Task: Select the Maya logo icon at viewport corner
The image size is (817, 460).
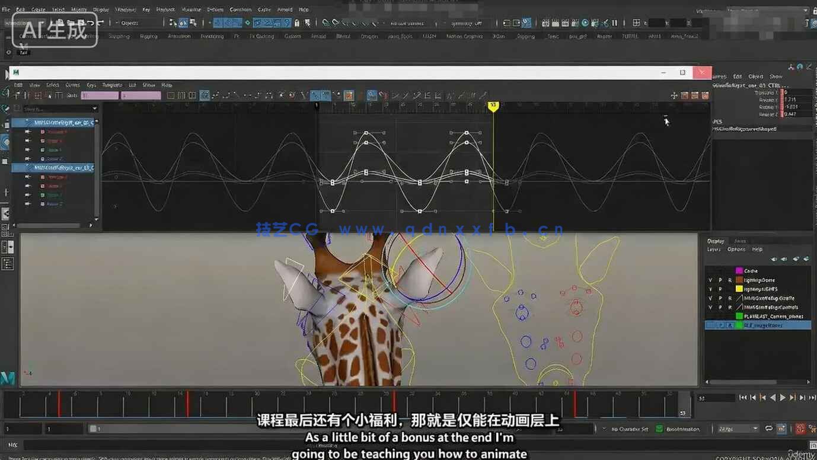Action: (x=8, y=378)
